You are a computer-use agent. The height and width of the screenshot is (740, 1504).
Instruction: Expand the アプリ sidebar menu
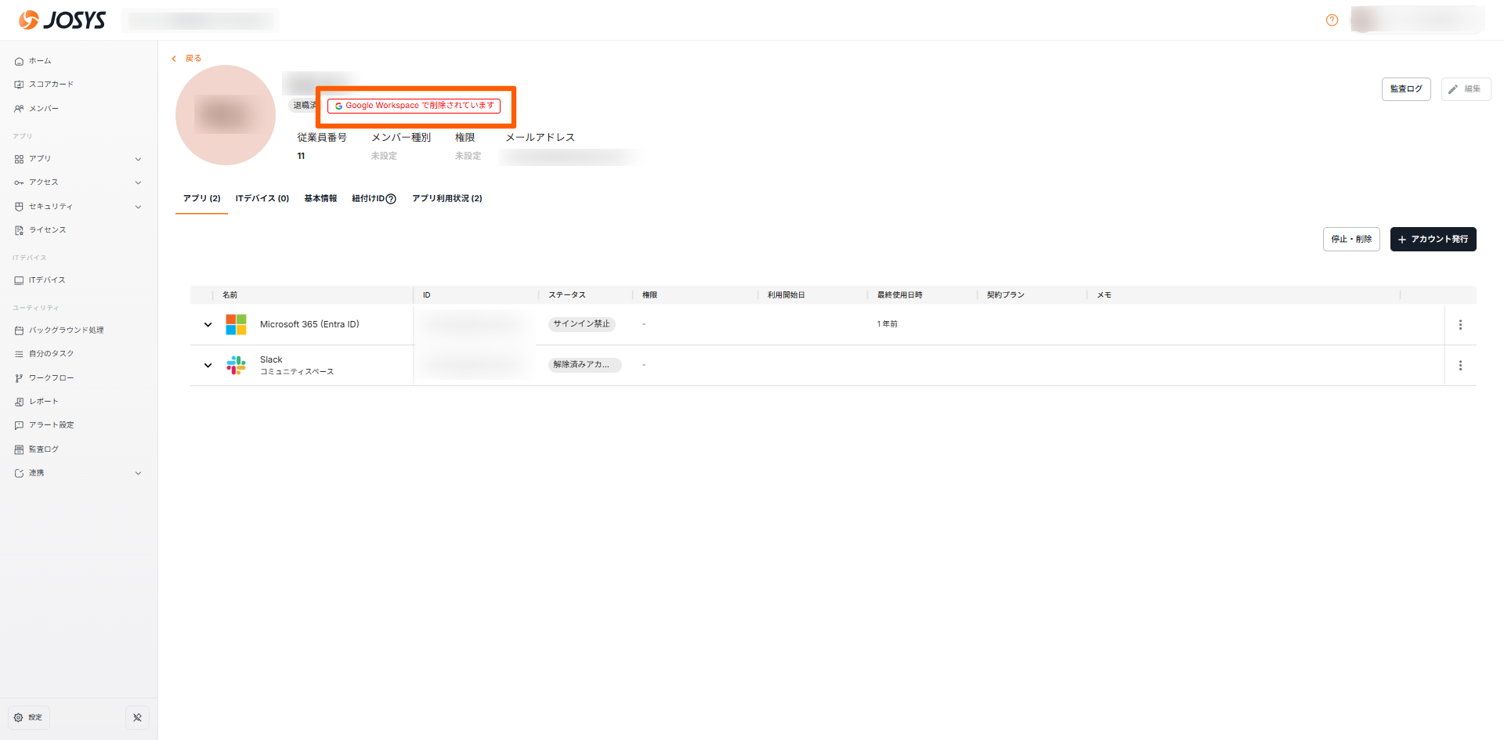pos(138,159)
